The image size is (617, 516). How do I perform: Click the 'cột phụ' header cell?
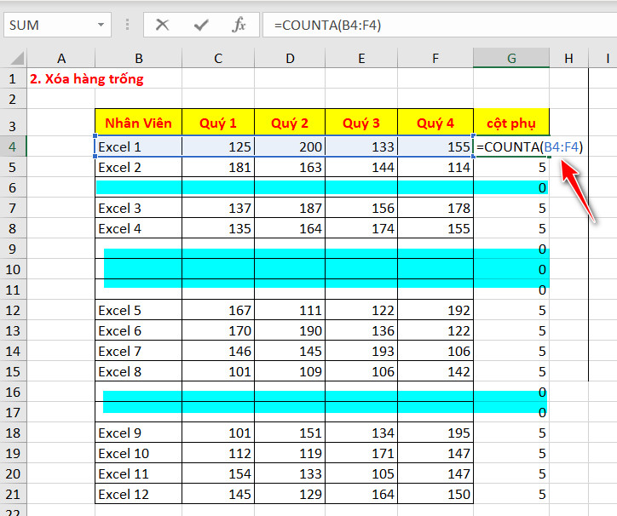click(511, 123)
